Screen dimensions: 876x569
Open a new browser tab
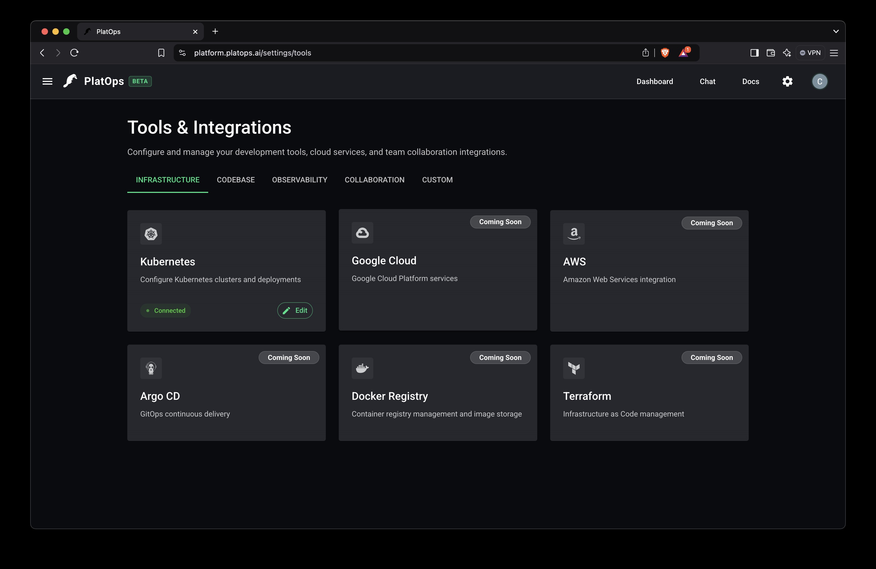(x=215, y=32)
